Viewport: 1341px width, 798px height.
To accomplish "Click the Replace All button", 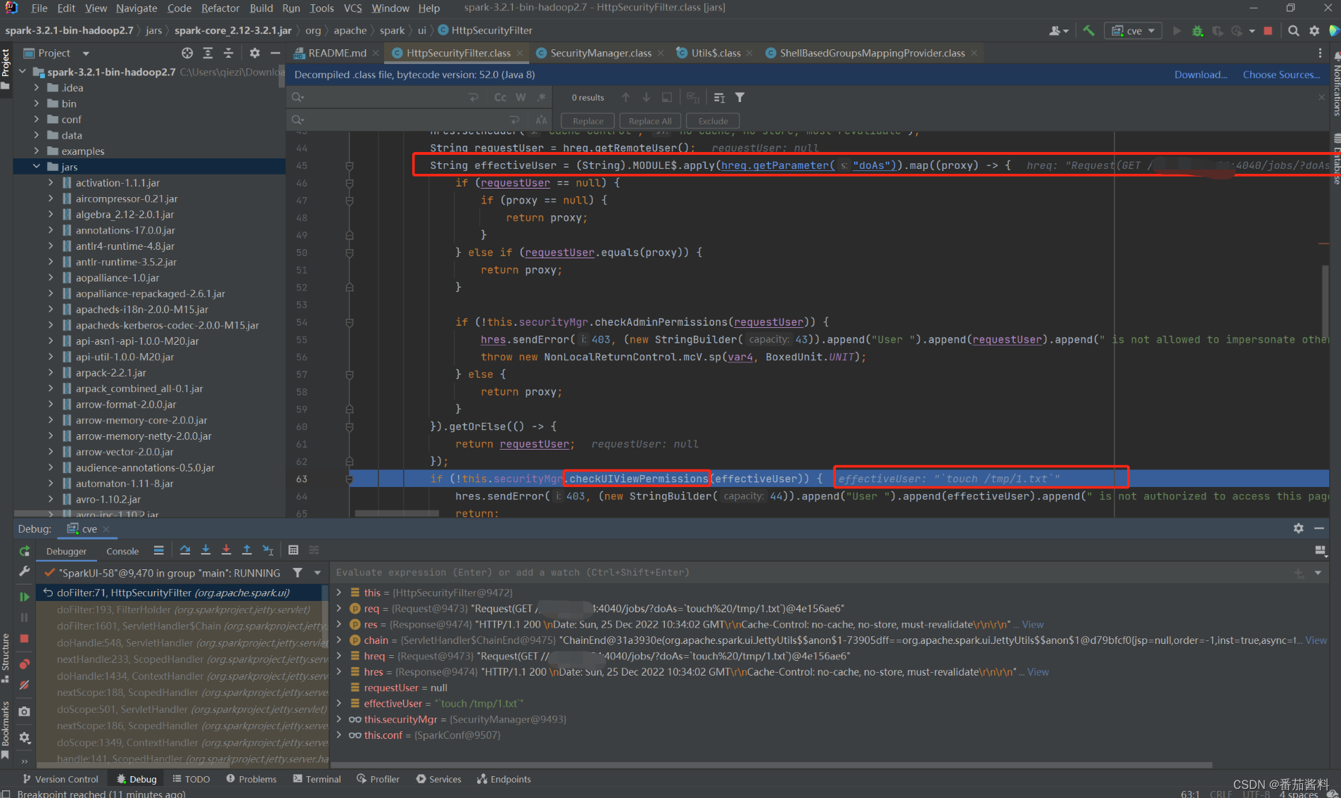I will 649,120.
